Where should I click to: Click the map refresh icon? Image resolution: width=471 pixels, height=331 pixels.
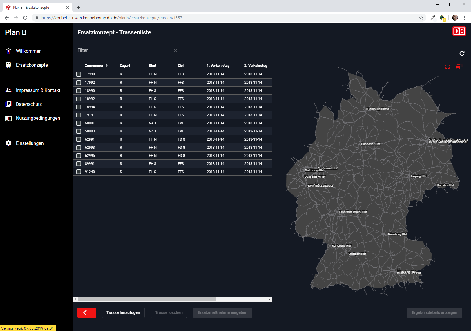462,53
